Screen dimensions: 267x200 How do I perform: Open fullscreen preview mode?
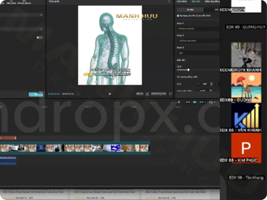pyautogui.click(x=170, y=94)
